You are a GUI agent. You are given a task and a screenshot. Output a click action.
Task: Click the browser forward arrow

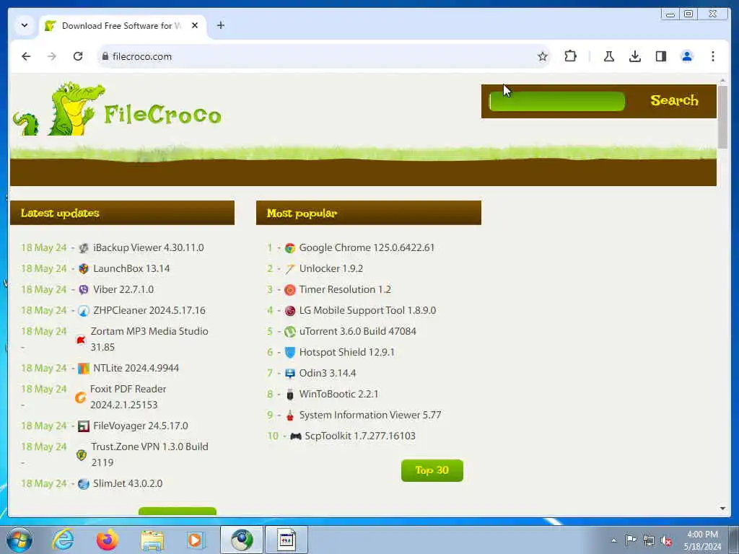pos(52,56)
